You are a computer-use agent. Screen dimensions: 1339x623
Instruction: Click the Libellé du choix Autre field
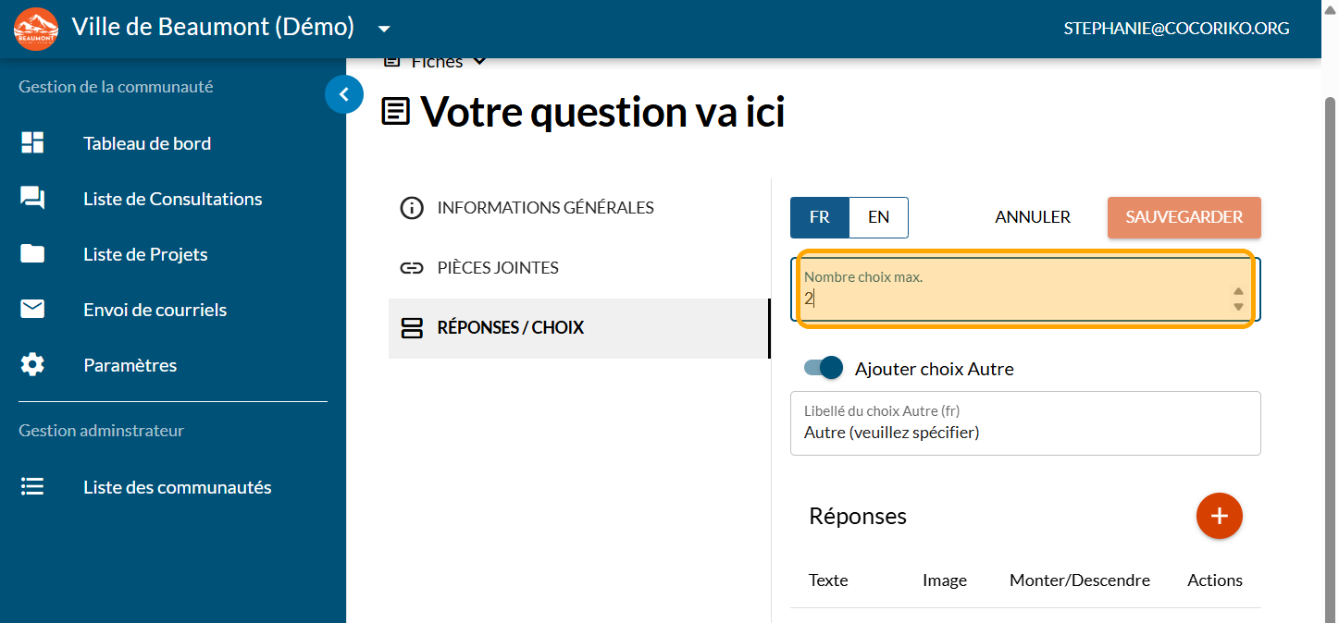[x=1024, y=432]
